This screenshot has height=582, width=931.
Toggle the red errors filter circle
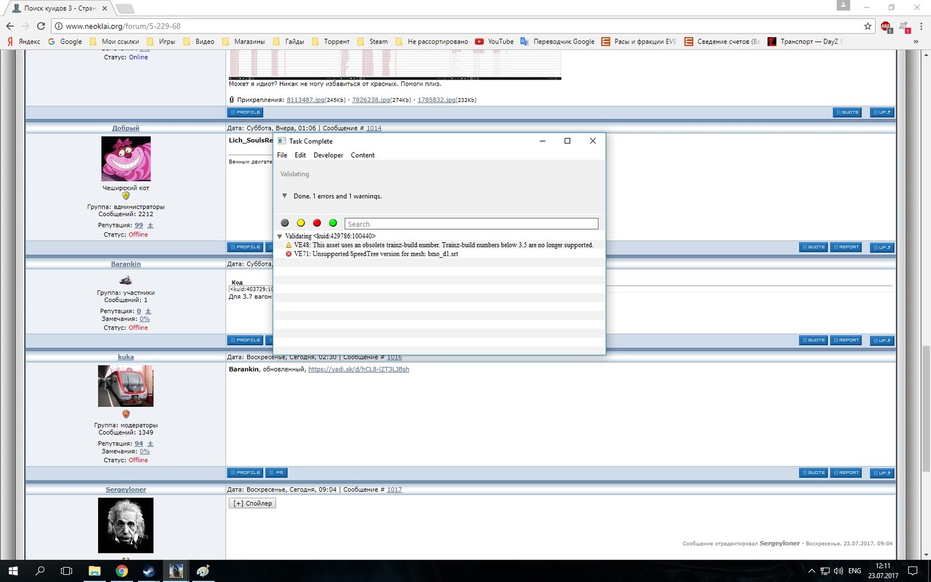(x=317, y=223)
